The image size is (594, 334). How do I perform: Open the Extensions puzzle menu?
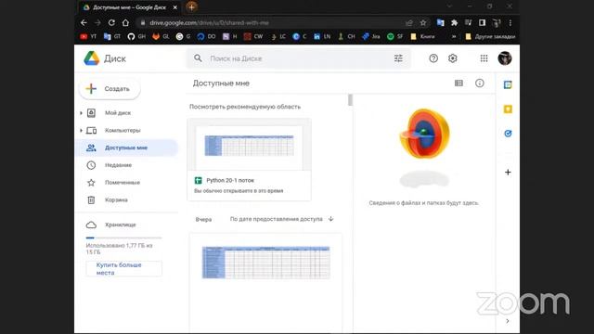(454, 22)
